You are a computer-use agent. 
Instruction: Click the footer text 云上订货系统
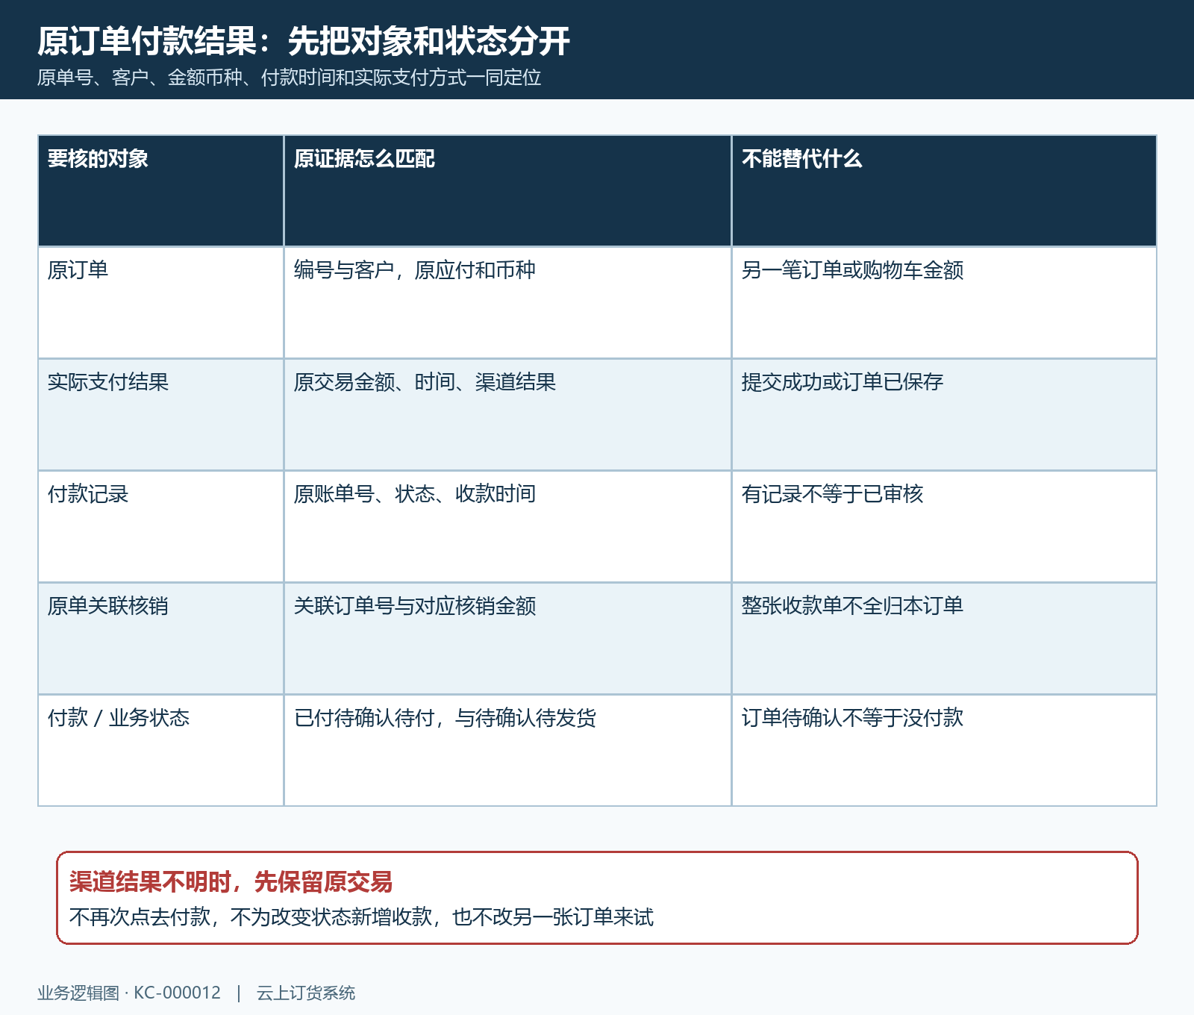pos(306,993)
